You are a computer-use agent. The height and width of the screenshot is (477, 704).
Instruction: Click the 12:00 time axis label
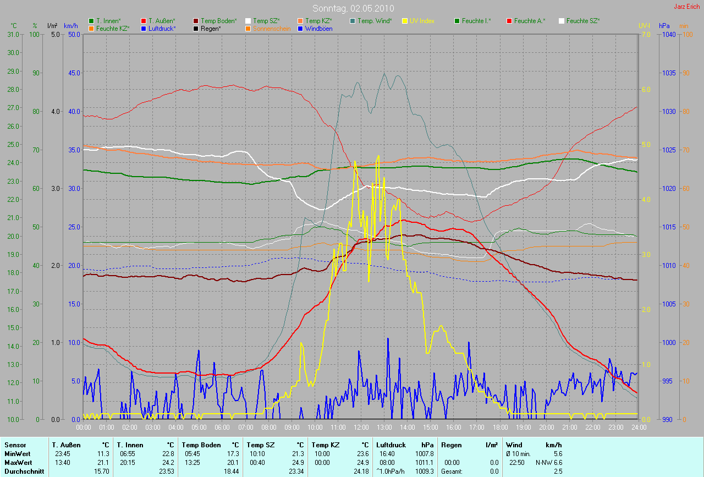click(361, 427)
